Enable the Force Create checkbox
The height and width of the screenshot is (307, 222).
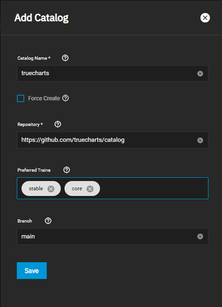point(21,98)
